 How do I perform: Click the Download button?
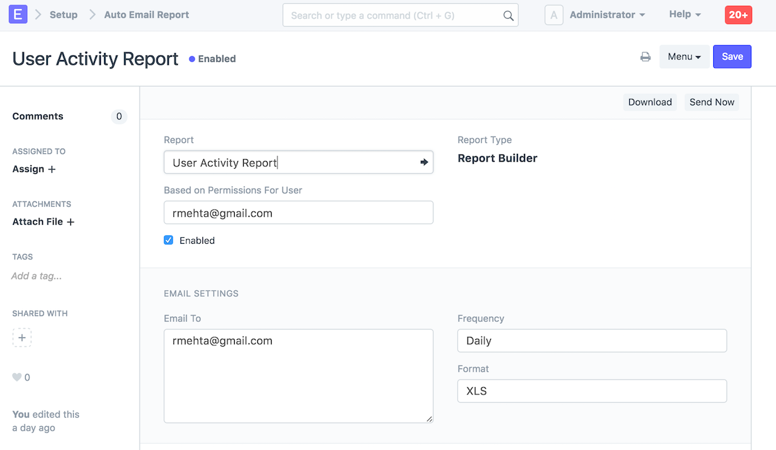[x=650, y=102]
